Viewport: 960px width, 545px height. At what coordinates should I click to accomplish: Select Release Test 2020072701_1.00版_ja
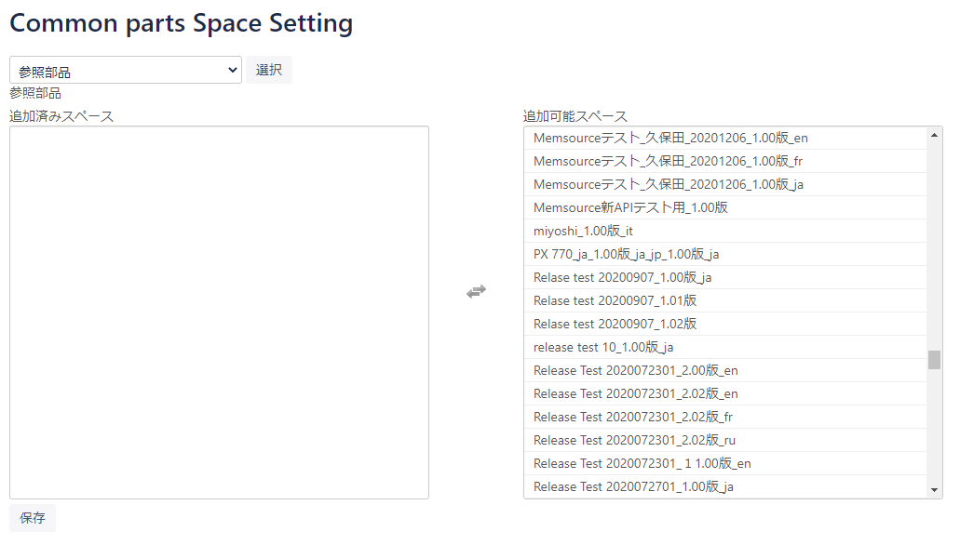tap(725, 487)
